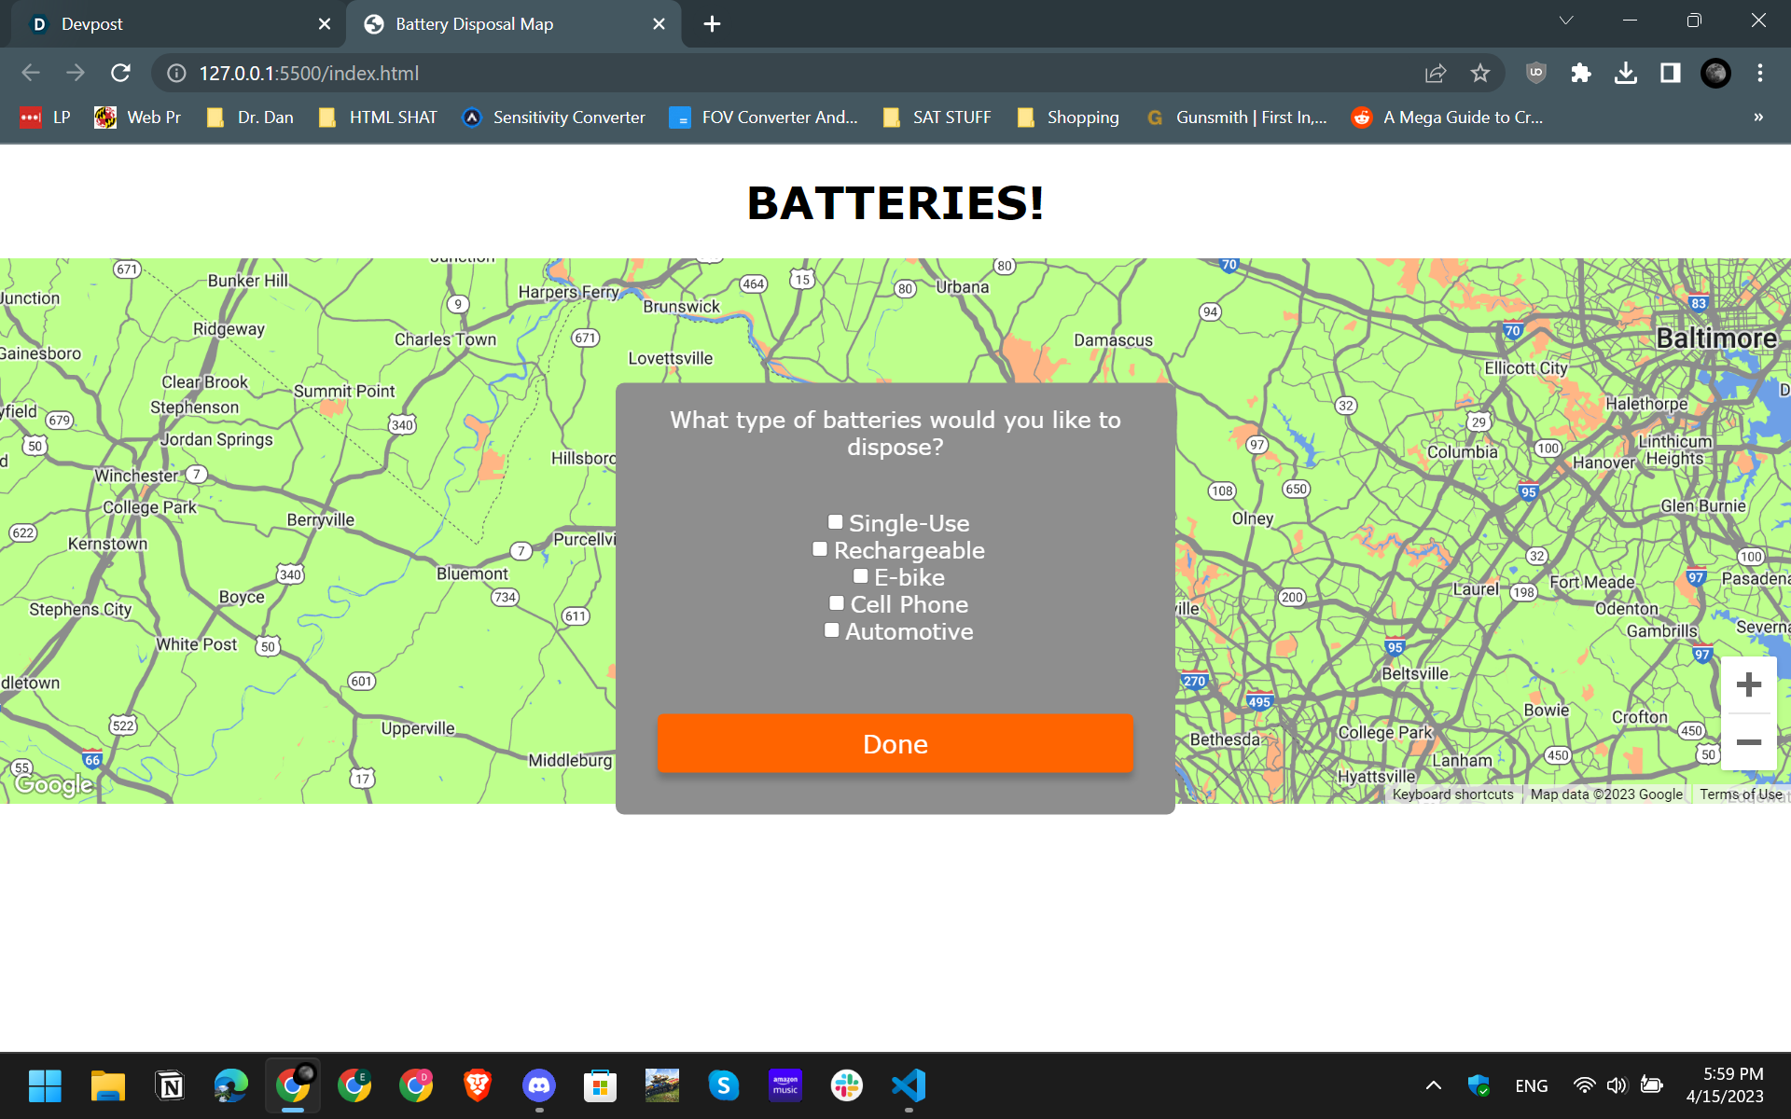
Task: Reload the current page
Action: 120,73
